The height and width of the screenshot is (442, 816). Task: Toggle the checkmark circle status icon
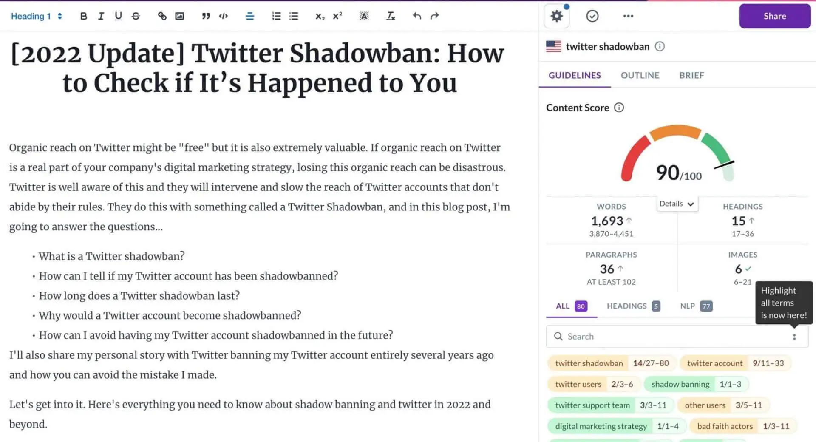pos(592,16)
